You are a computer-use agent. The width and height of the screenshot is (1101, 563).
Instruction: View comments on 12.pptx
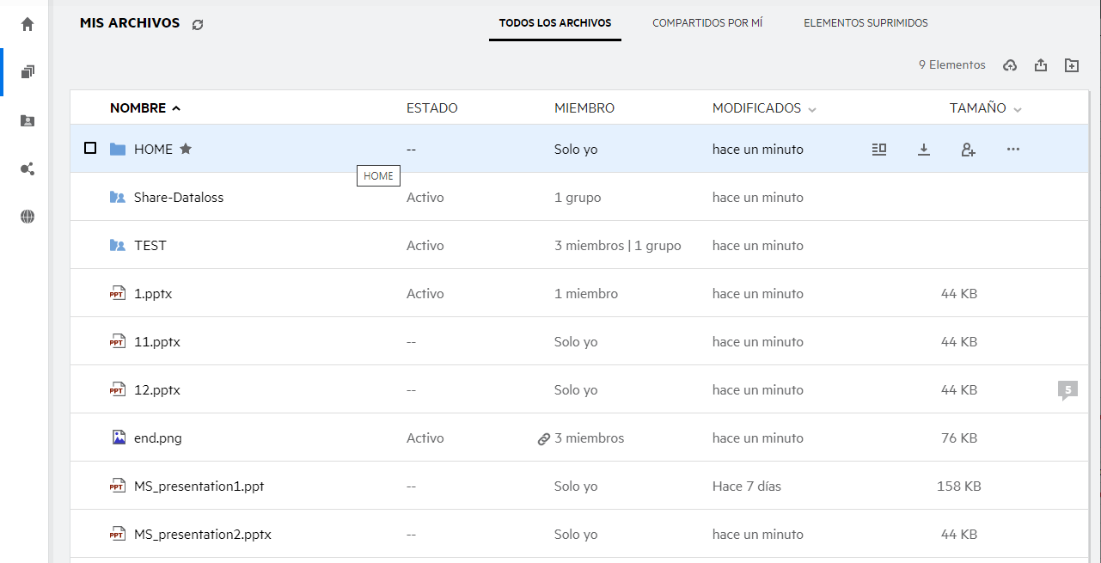coord(1067,390)
